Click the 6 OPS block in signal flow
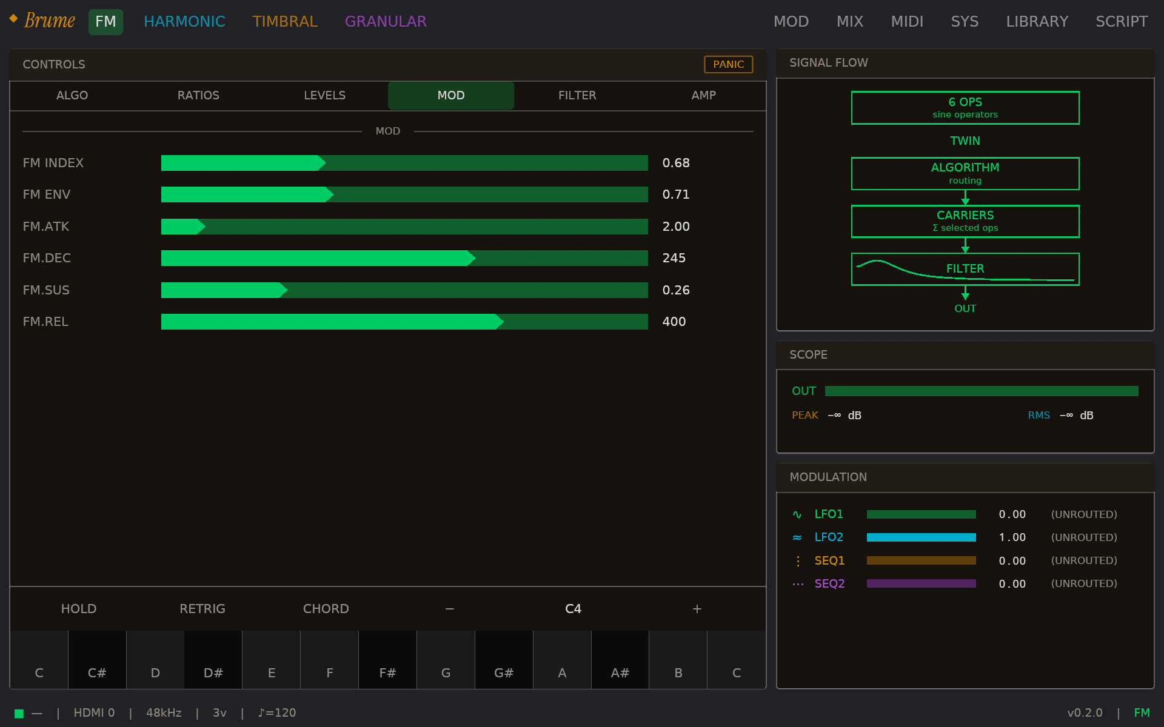The height and width of the screenshot is (727, 1164). 965,108
